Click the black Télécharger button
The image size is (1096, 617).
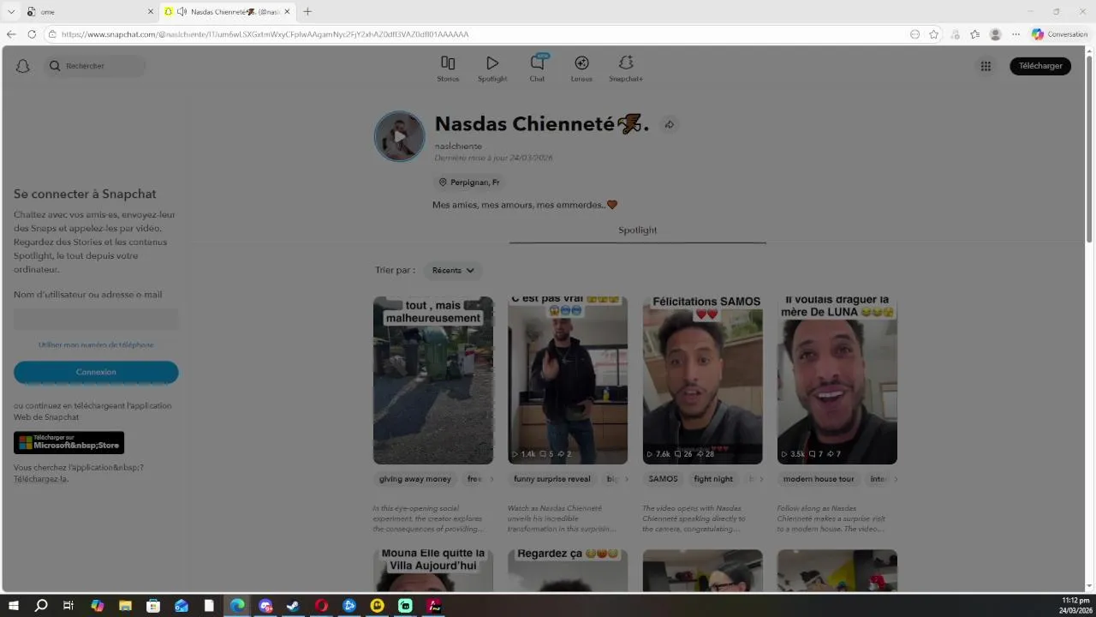tap(1040, 66)
